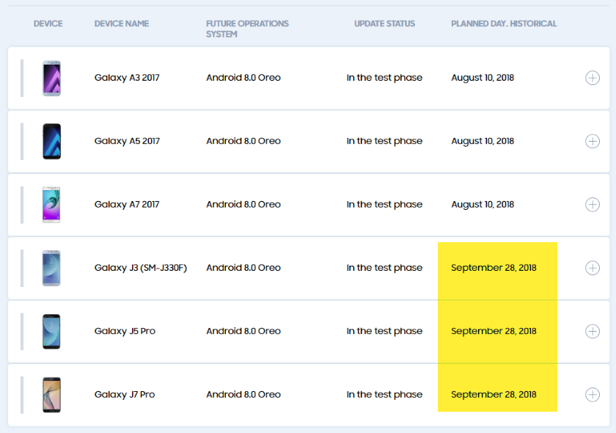This screenshot has height=433, width=616.
Task: Click 'In the test phase' for Galaxy J5 Pro
Action: pyautogui.click(x=384, y=331)
